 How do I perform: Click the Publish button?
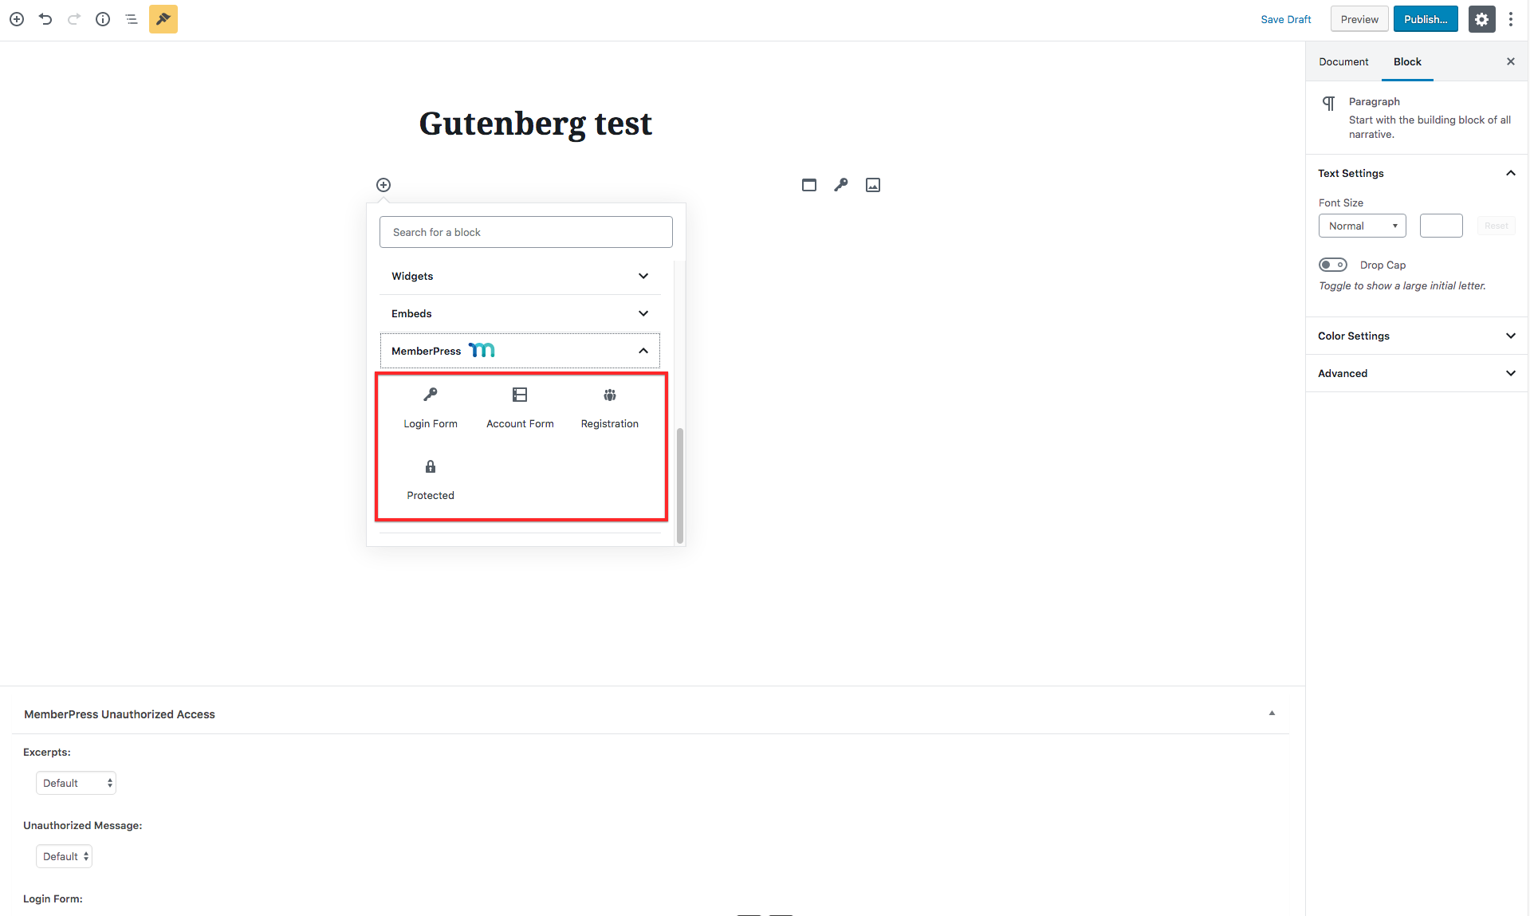[1426, 19]
